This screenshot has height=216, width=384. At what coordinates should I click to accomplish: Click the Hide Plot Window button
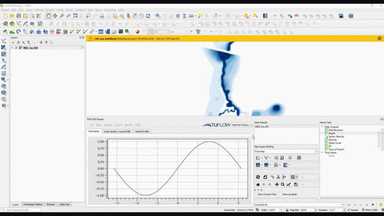[x=242, y=125]
